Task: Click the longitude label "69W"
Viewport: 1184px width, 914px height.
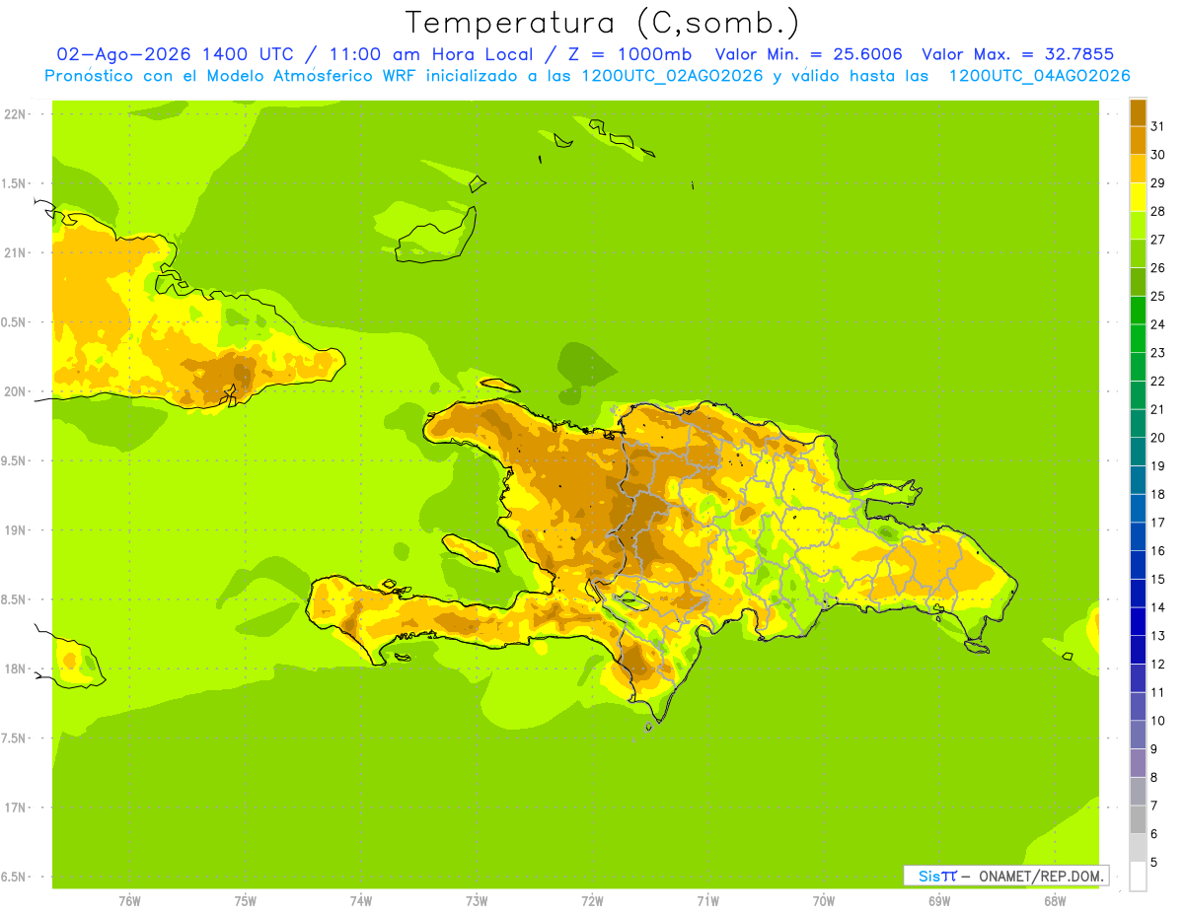Action: (x=939, y=900)
